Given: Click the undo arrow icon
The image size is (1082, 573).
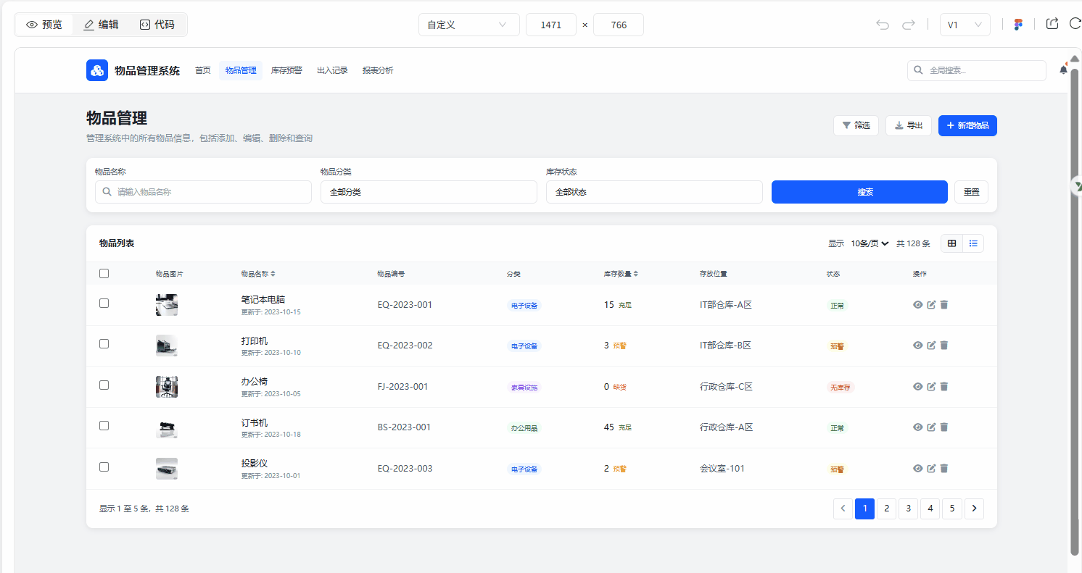Looking at the screenshot, I should [x=883, y=25].
